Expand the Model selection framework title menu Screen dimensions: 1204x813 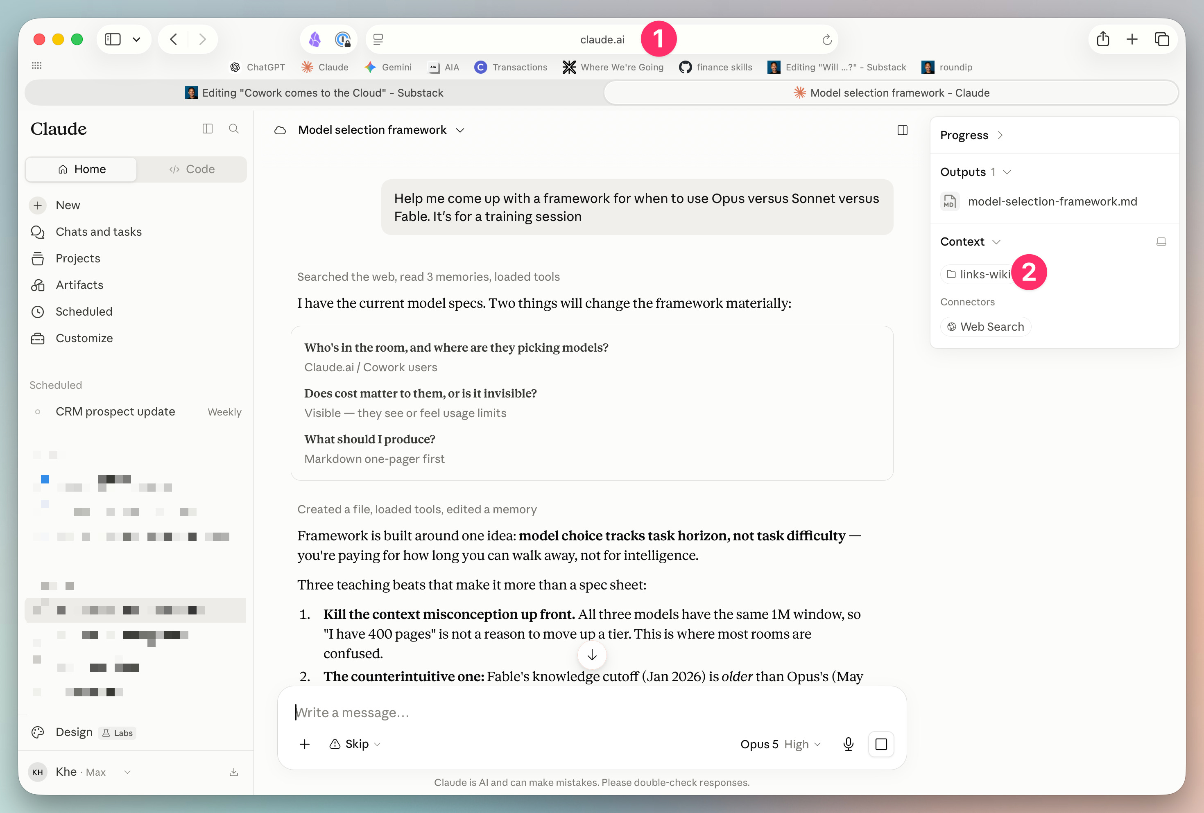pyautogui.click(x=381, y=130)
